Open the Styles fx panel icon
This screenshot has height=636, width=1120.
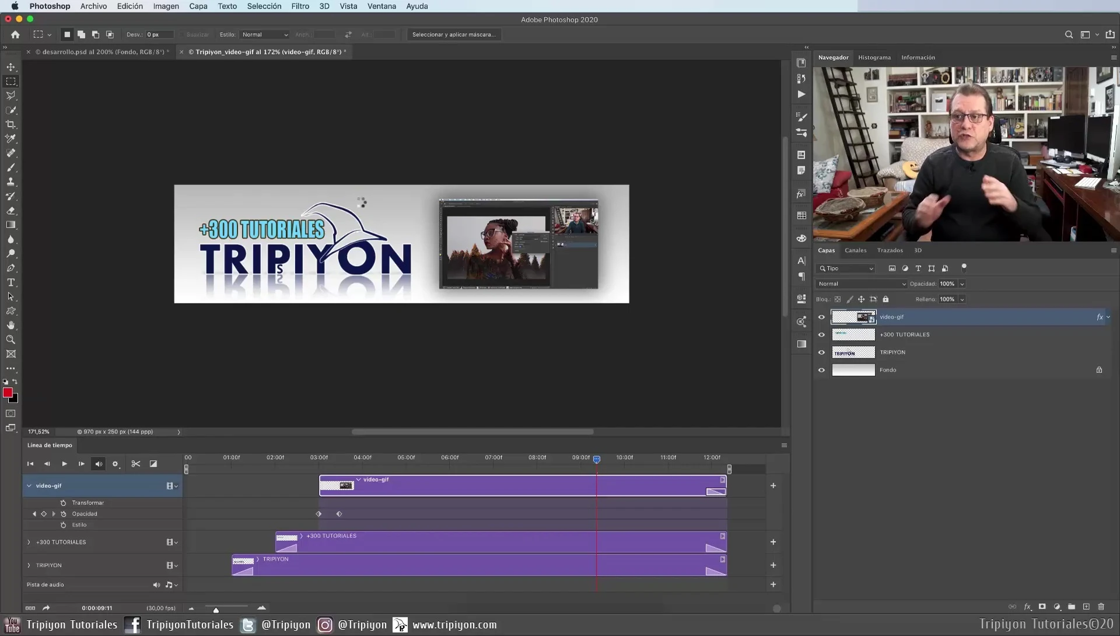click(x=801, y=194)
